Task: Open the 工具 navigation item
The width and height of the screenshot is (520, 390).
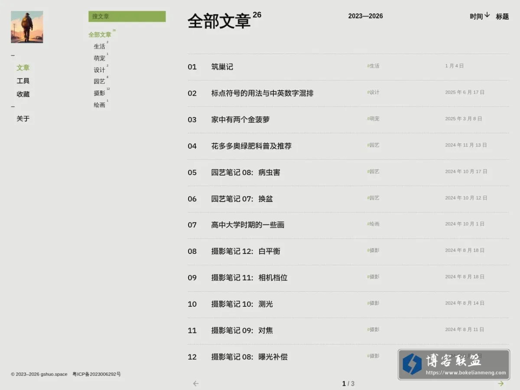Action: 23,81
